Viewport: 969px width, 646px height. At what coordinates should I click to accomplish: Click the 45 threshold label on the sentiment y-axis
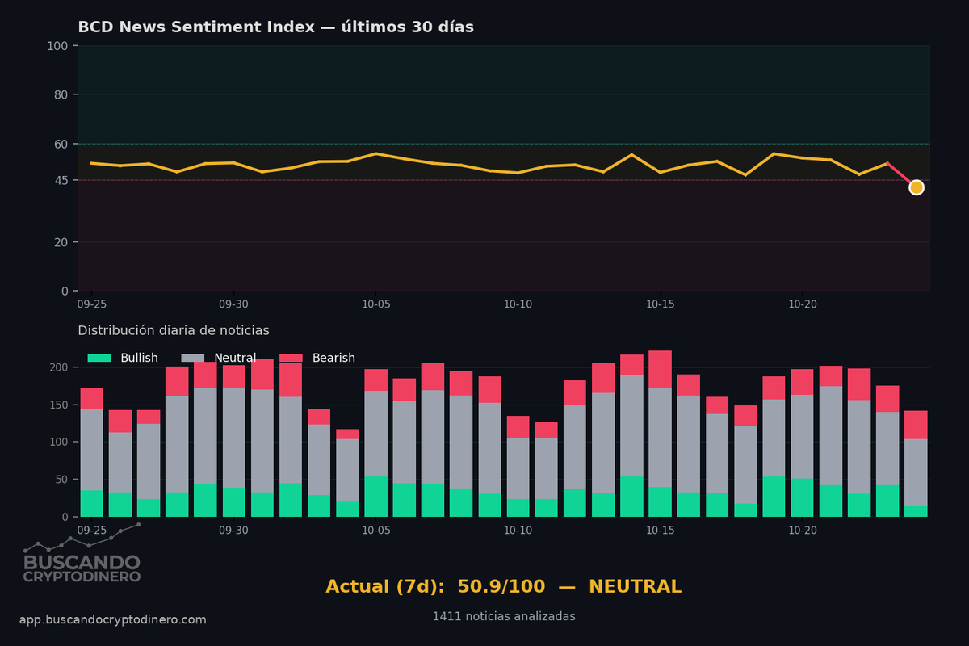61,181
